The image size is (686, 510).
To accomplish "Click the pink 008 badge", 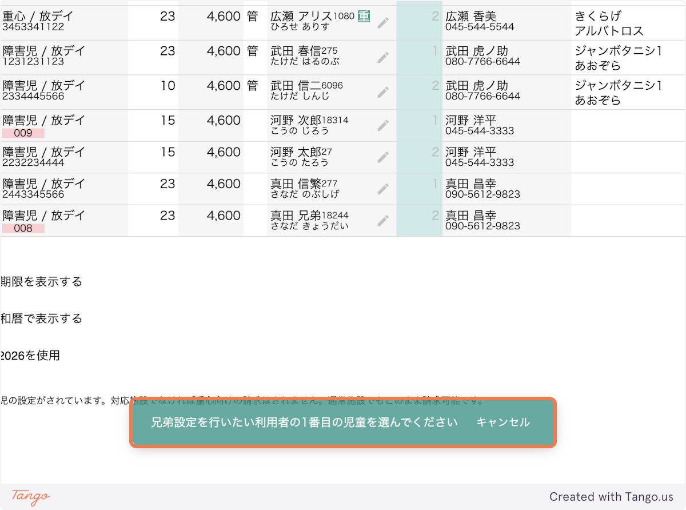I will point(23,228).
